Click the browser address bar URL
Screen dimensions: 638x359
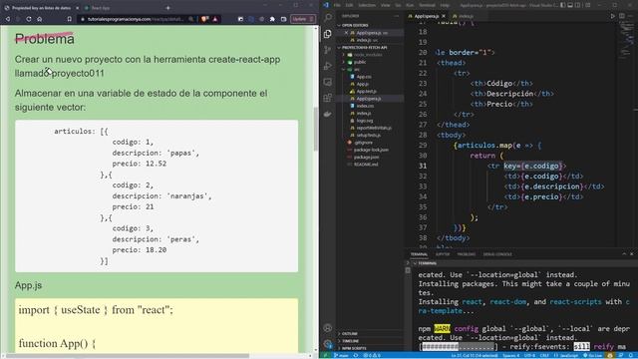[136, 19]
